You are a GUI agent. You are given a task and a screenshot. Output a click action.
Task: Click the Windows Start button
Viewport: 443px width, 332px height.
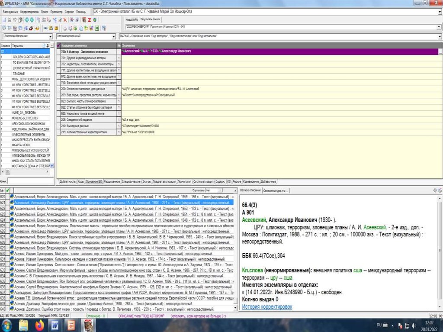point(6,325)
